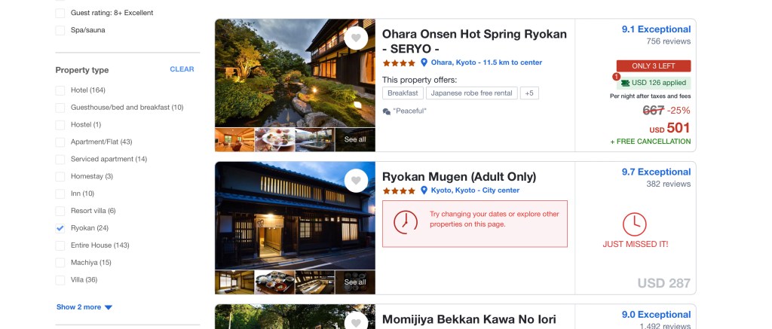Screen dimensions: 772x329
Task: Select the Breakfast offer tag
Action: tap(403, 93)
